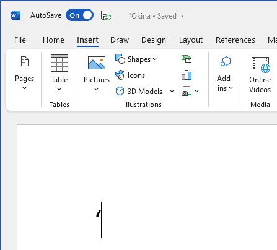Toggle the AutoSave switch off
Image resolution: width=277 pixels, height=250 pixels.
click(x=79, y=15)
